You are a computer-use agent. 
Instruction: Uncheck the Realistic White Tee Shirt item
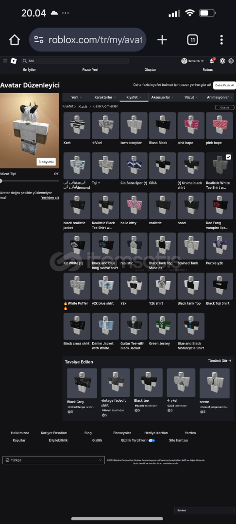[228, 157]
